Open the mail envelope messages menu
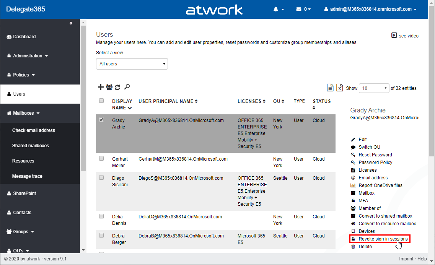Screen dimensions: 435x265 [303, 9]
